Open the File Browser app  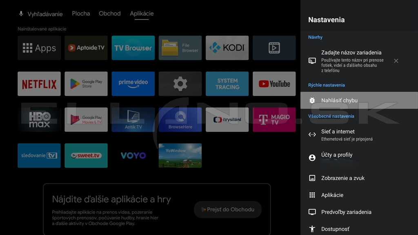[x=180, y=48]
